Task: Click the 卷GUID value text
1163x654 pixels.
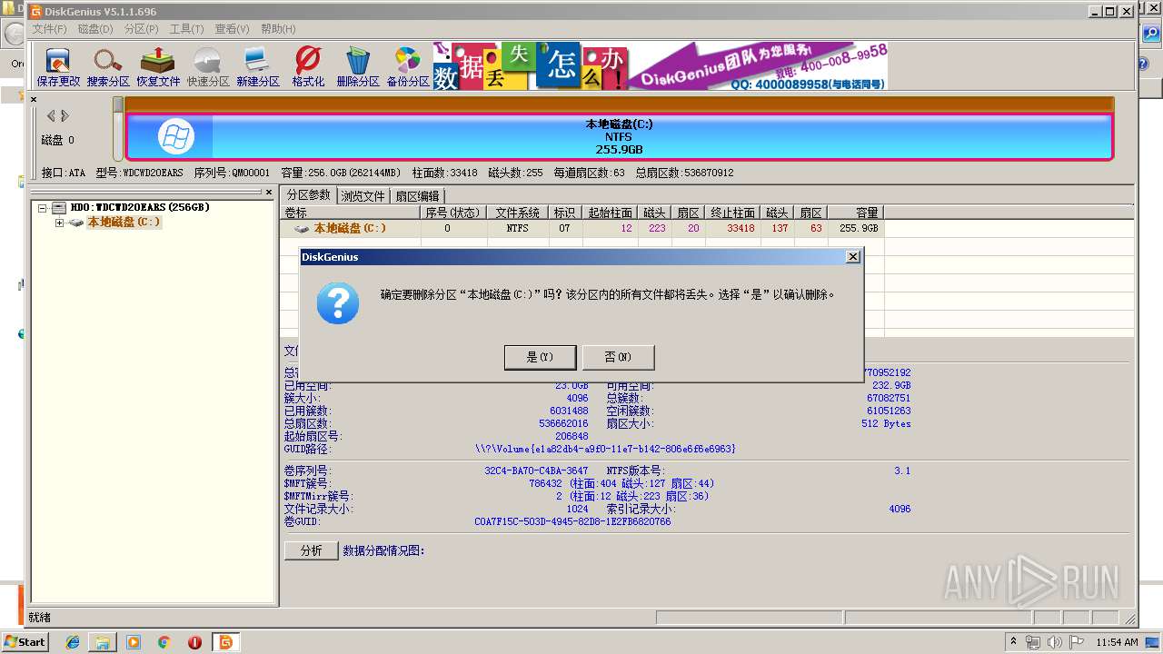Action: click(572, 521)
